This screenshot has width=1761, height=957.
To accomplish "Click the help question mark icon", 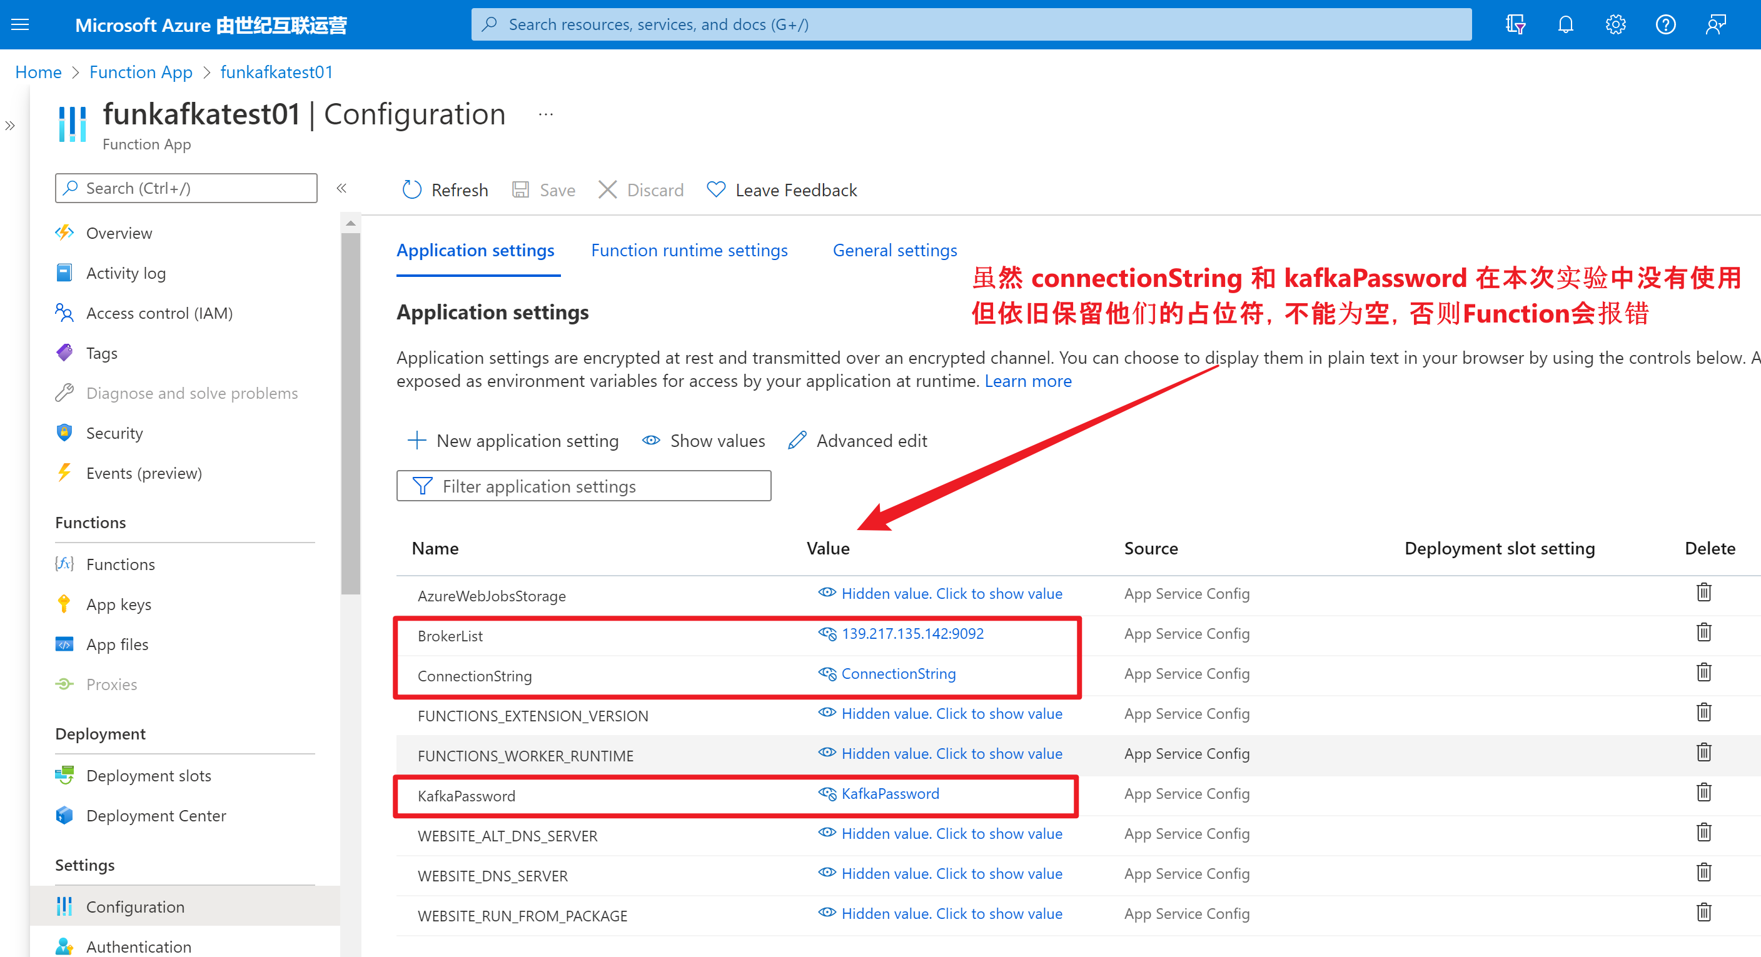I will click(x=1665, y=24).
